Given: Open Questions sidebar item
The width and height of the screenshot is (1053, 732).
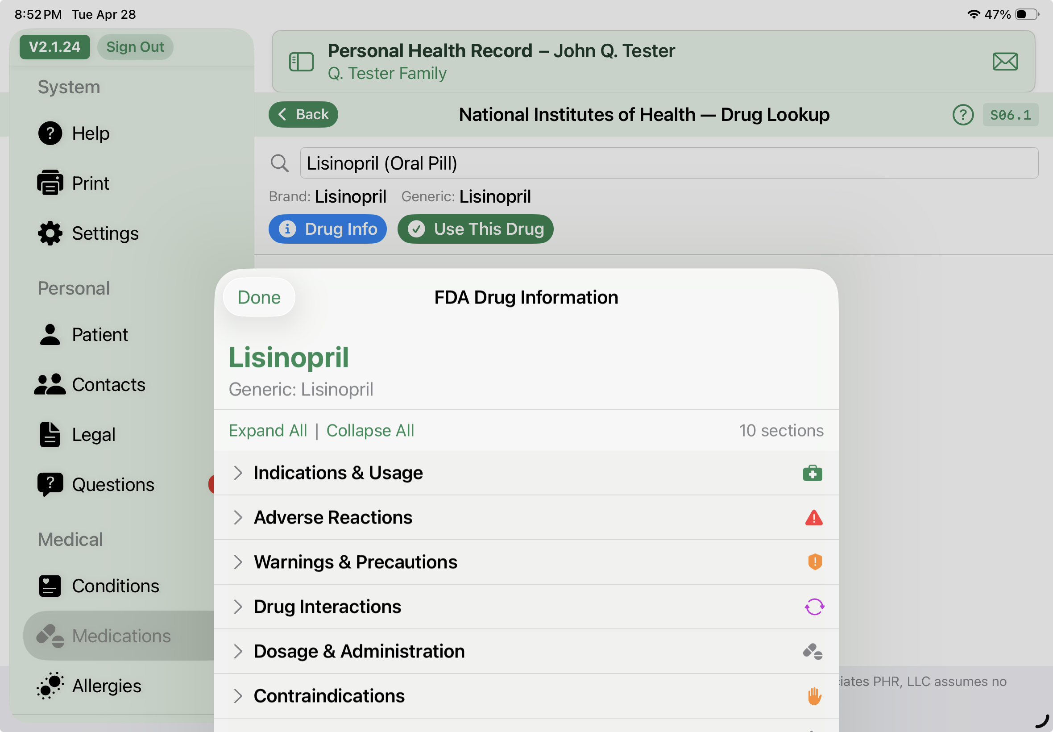Looking at the screenshot, I should tap(113, 485).
